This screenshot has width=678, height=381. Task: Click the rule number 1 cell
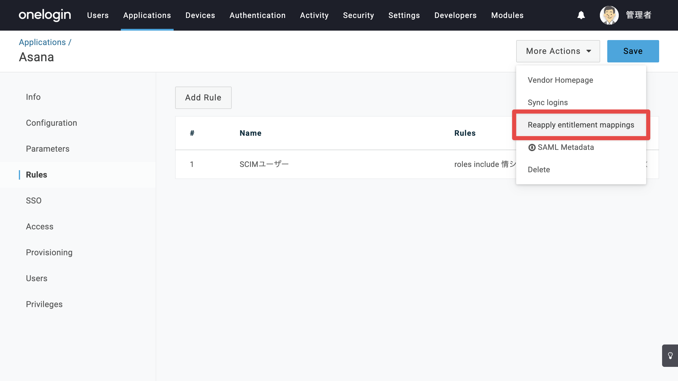tap(192, 164)
